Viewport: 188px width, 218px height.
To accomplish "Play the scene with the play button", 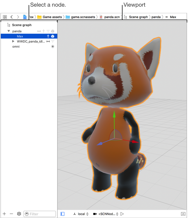I will click(122, 214).
